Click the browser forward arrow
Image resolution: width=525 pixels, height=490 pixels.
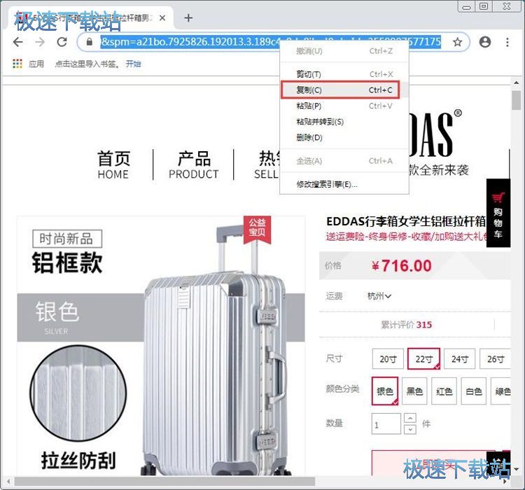pyautogui.click(x=40, y=42)
